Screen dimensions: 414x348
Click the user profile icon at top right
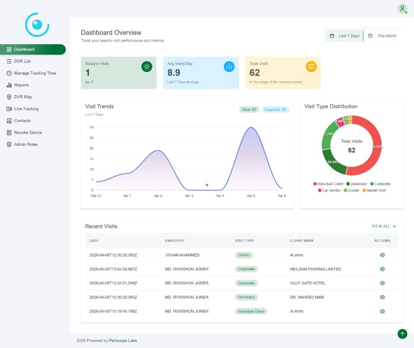402,9
